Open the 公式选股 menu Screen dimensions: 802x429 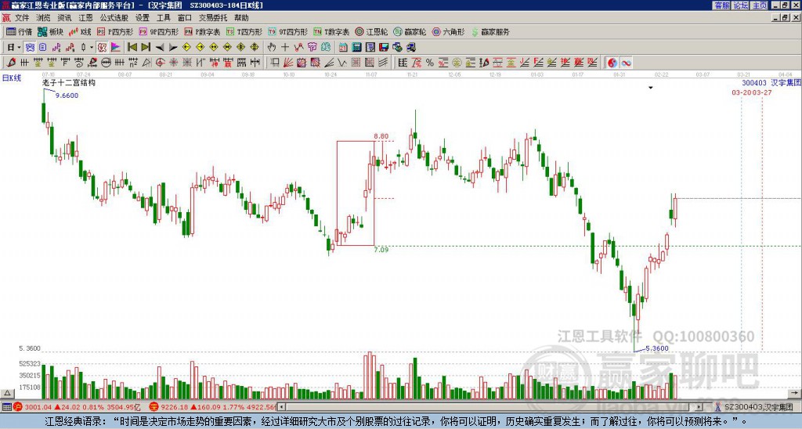[x=114, y=18]
